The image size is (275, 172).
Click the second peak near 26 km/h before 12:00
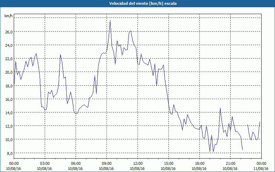coord(131,31)
